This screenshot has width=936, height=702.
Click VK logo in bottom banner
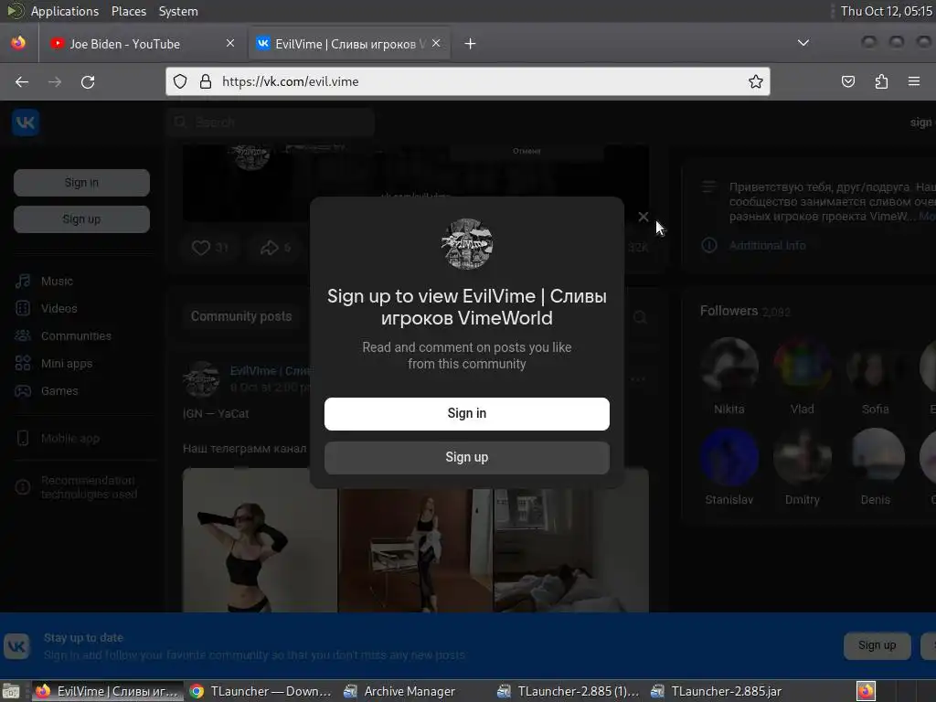(x=16, y=646)
